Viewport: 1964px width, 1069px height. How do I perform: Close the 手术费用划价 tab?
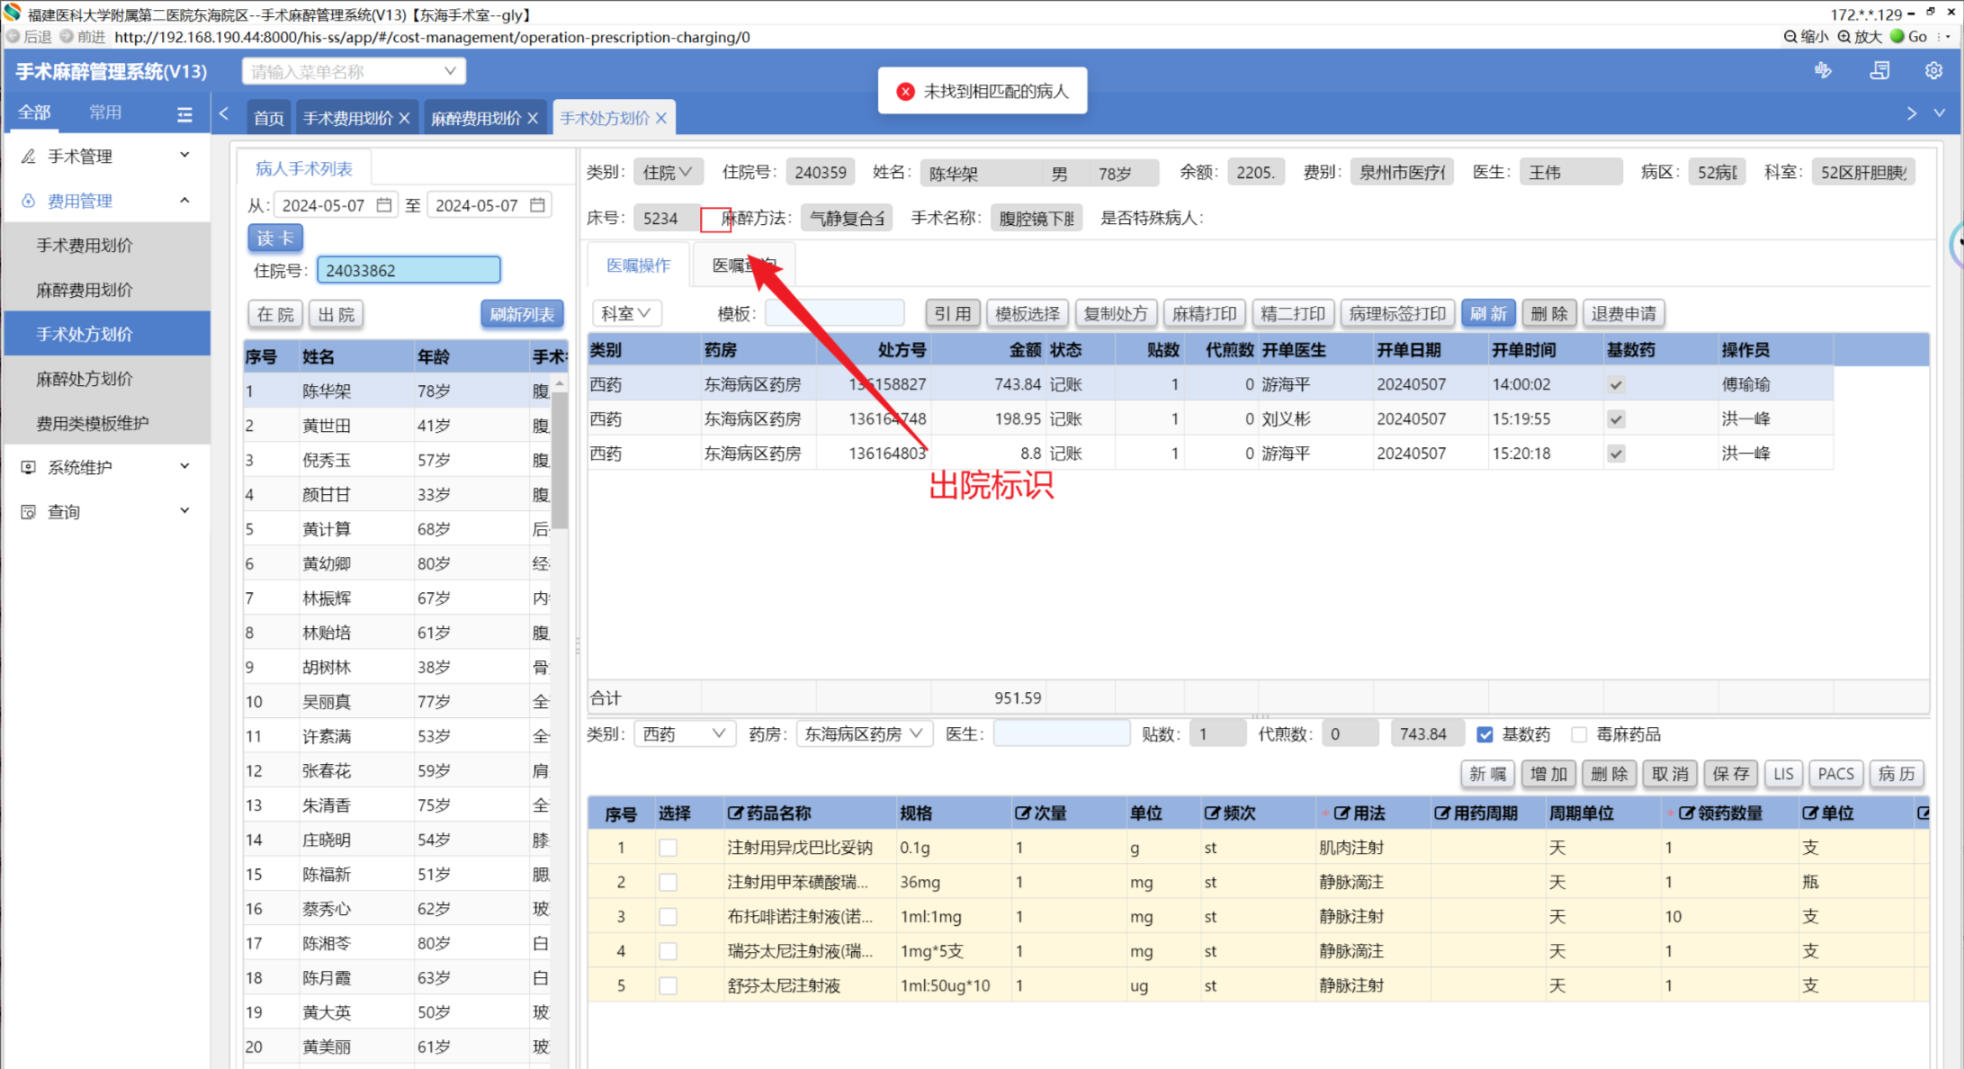pyautogui.click(x=405, y=118)
